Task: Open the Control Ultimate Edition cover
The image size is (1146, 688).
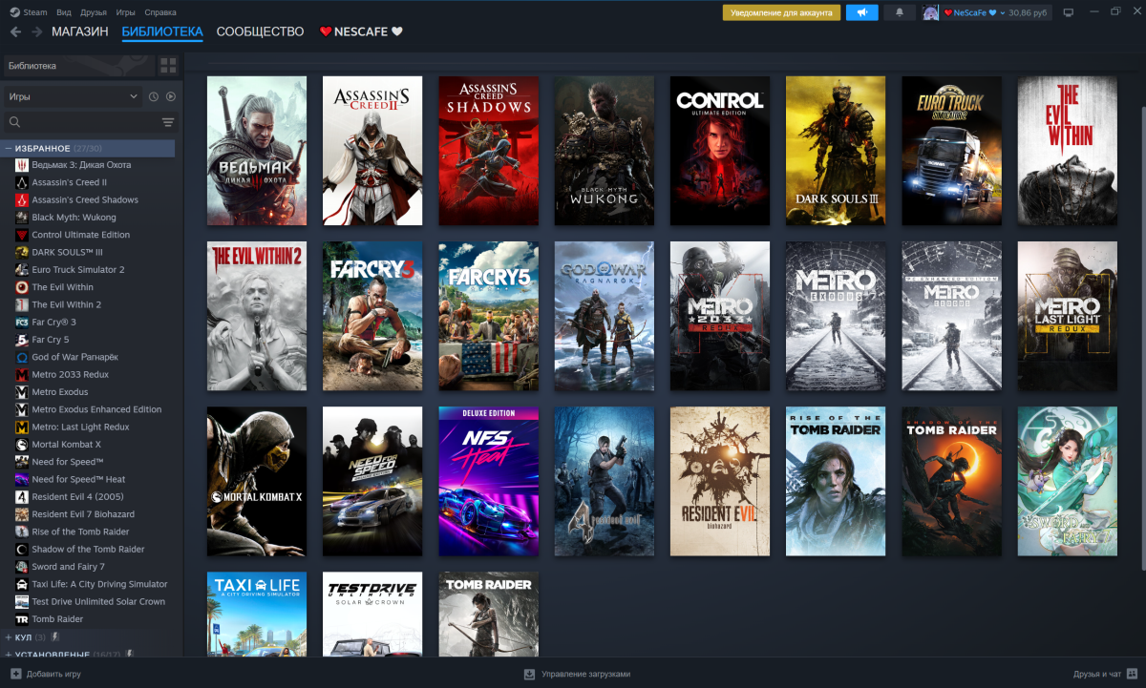Action: coord(719,151)
